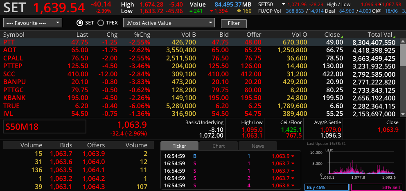Viewport: 406px width, 191px height.
Task: Click the best bid price 1,063.7
Action: pyautogui.click(x=61, y=154)
